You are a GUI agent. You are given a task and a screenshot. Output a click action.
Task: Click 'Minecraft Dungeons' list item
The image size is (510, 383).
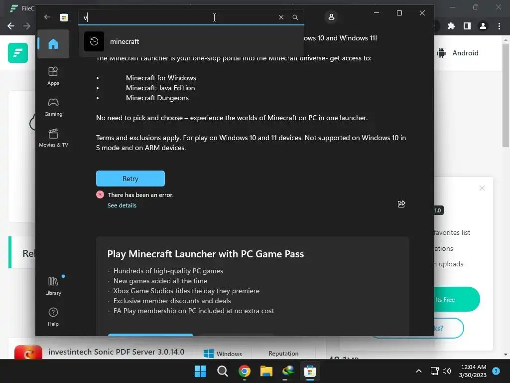click(x=157, y=98)
